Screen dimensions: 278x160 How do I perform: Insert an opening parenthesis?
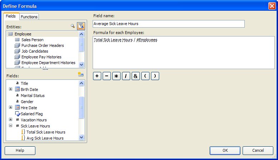pos(145,76)
